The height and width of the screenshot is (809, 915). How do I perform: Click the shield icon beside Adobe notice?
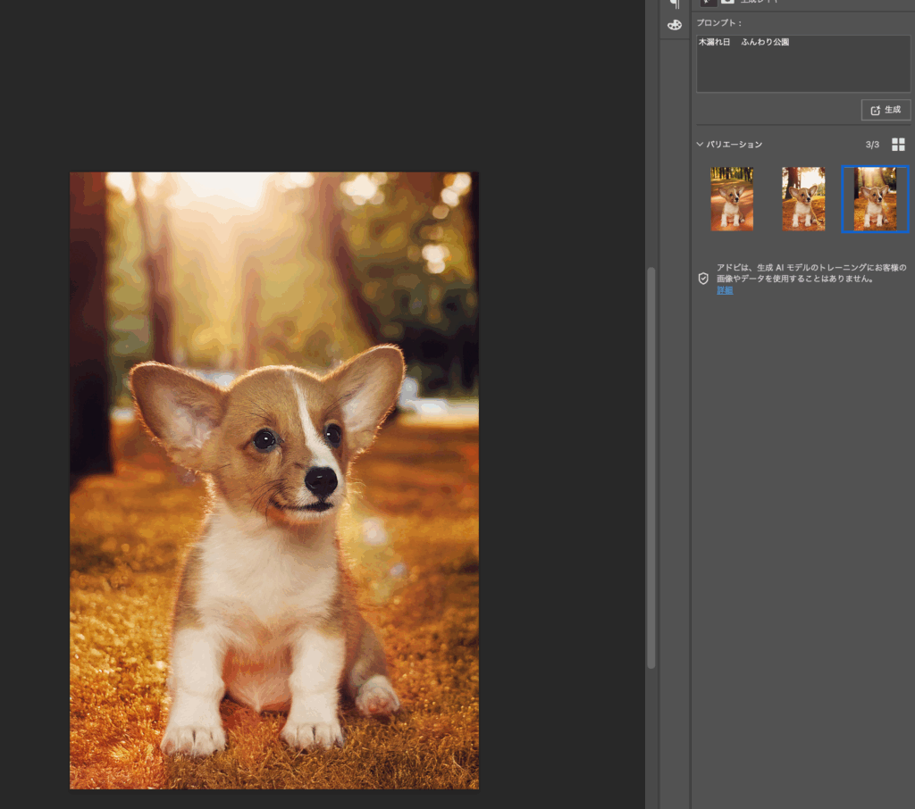point(703,279)
